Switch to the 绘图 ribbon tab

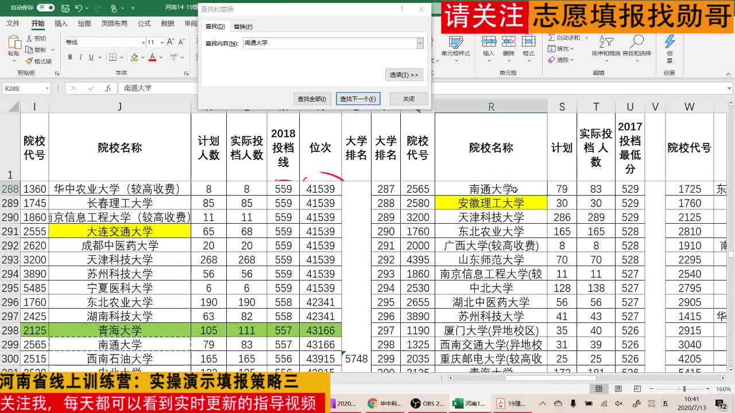(84, 24)
